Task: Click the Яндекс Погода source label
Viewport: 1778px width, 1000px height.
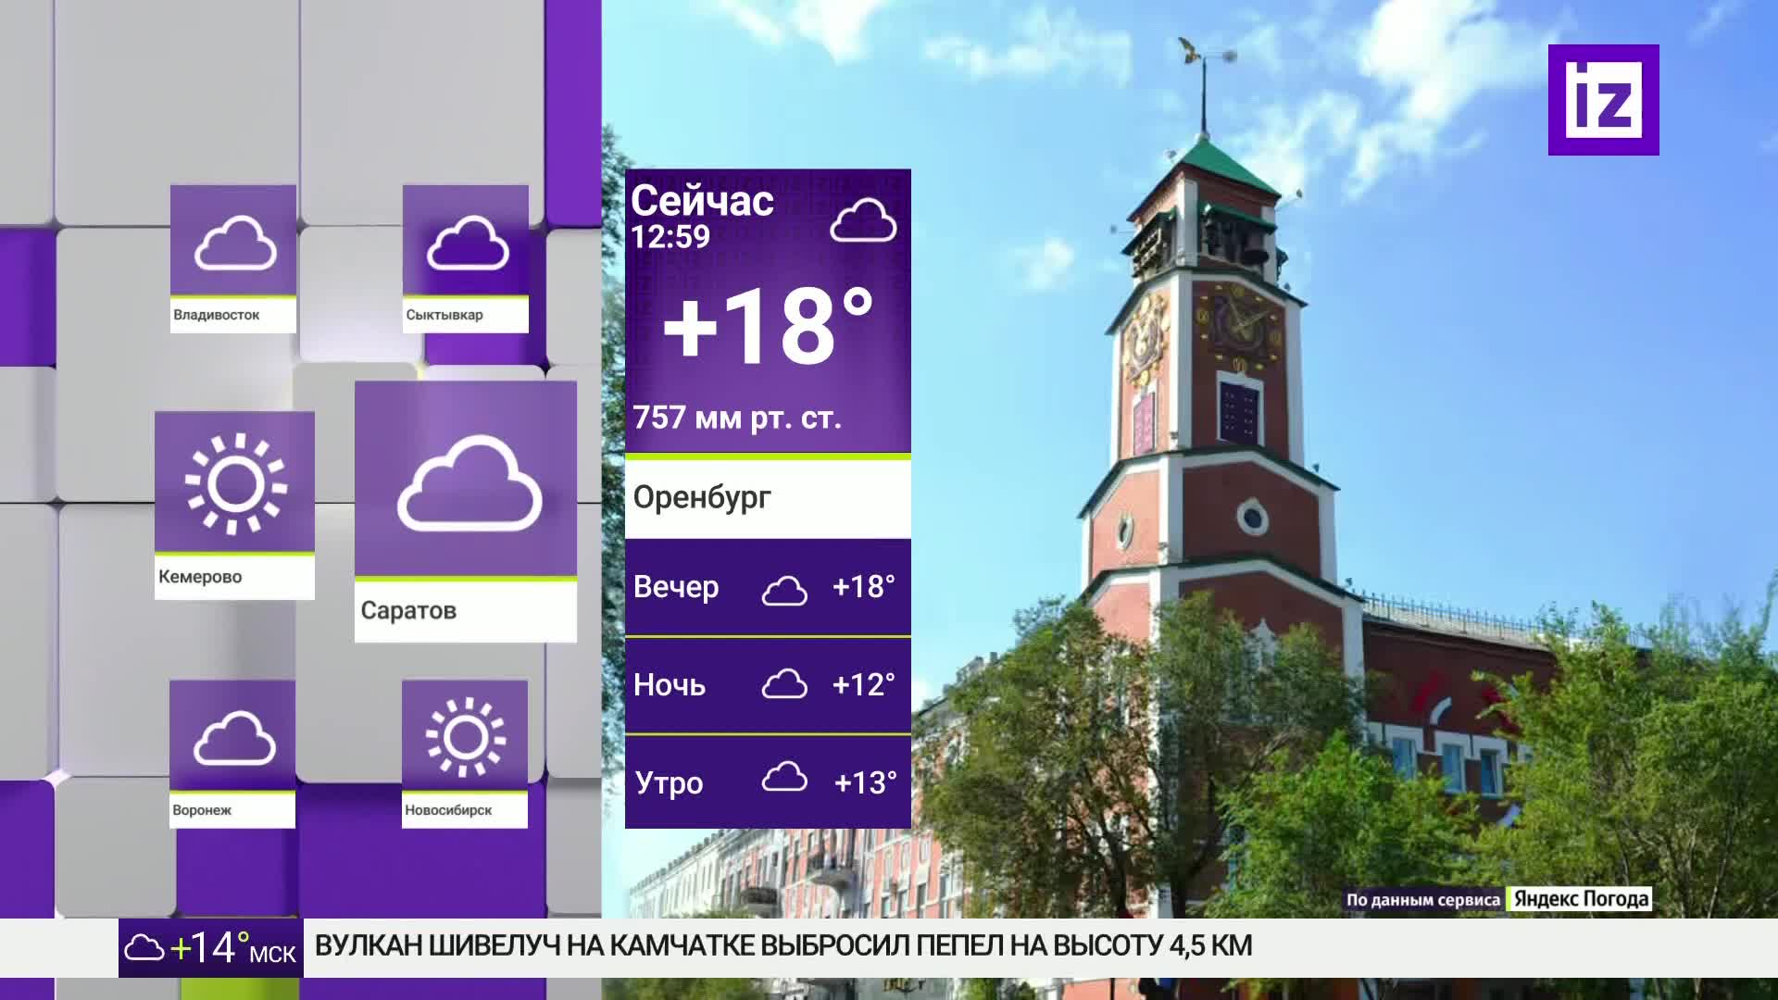Action: click(1581, 899)
